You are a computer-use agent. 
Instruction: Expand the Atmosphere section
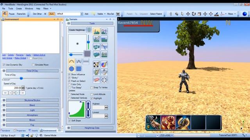[x=4, y=115]
